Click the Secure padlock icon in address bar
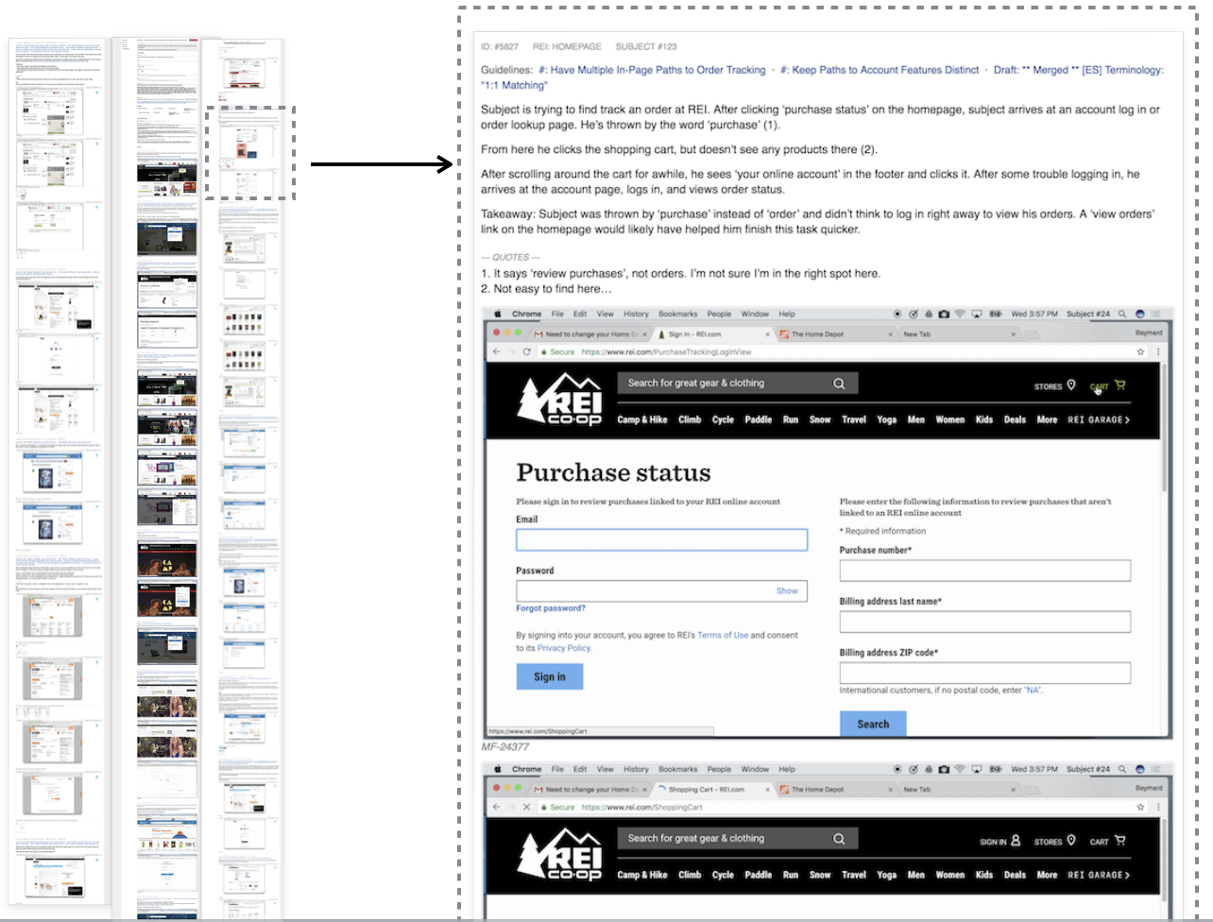The width and height of the screenshot is (1213, 922). point(546,350)
